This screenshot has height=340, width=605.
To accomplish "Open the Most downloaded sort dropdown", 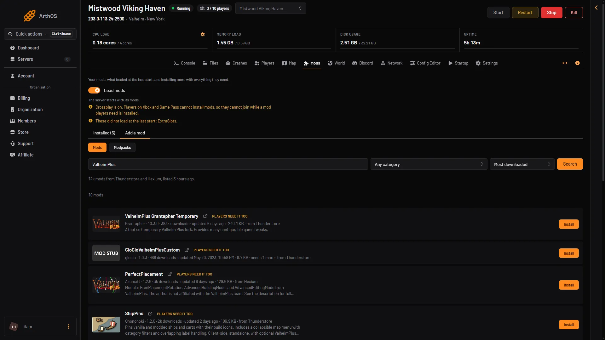I will tap(522, 164).
